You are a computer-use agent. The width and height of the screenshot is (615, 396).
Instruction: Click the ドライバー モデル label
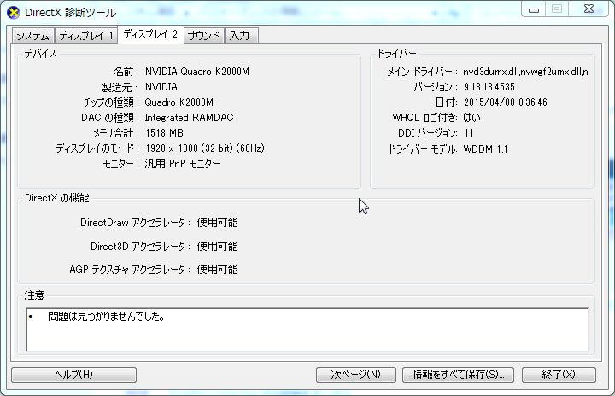[423, 149]
